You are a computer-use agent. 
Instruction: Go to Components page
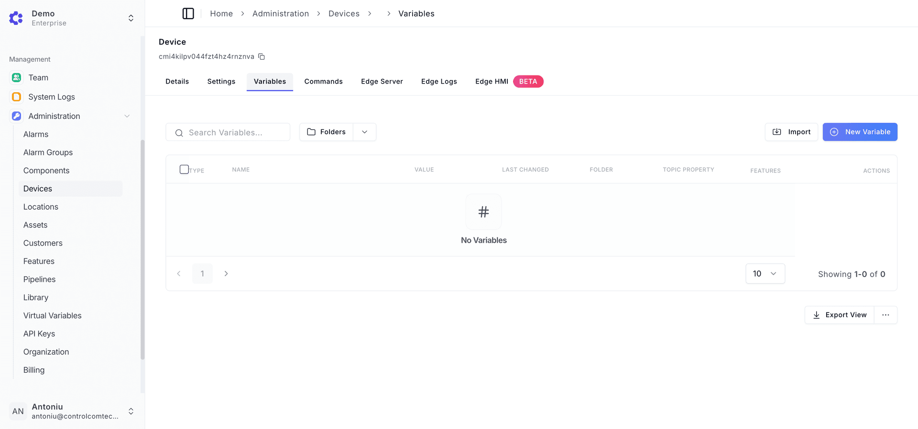(46, 171)
